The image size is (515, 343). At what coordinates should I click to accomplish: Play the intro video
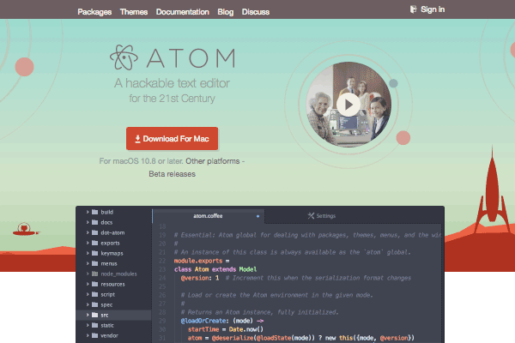[348, 105]
